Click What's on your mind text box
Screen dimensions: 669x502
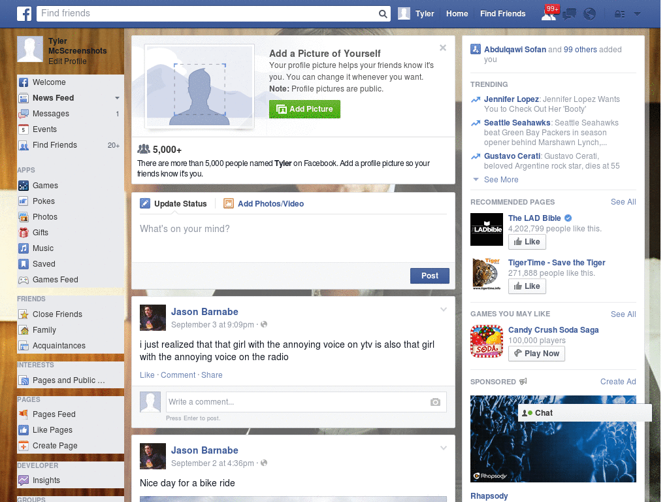(293, 239)
